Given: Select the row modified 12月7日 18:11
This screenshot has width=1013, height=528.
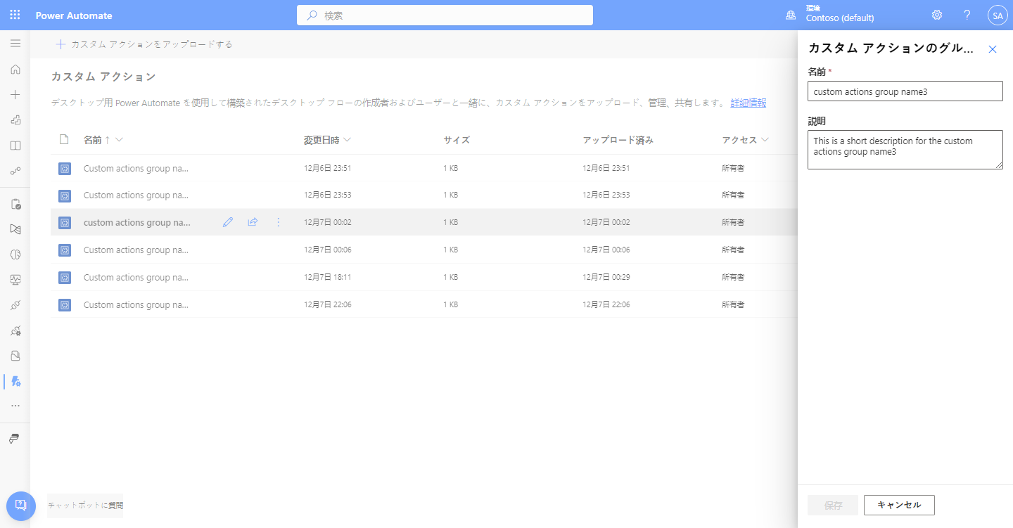Looking at the screenshot, I should pos(424,277).
